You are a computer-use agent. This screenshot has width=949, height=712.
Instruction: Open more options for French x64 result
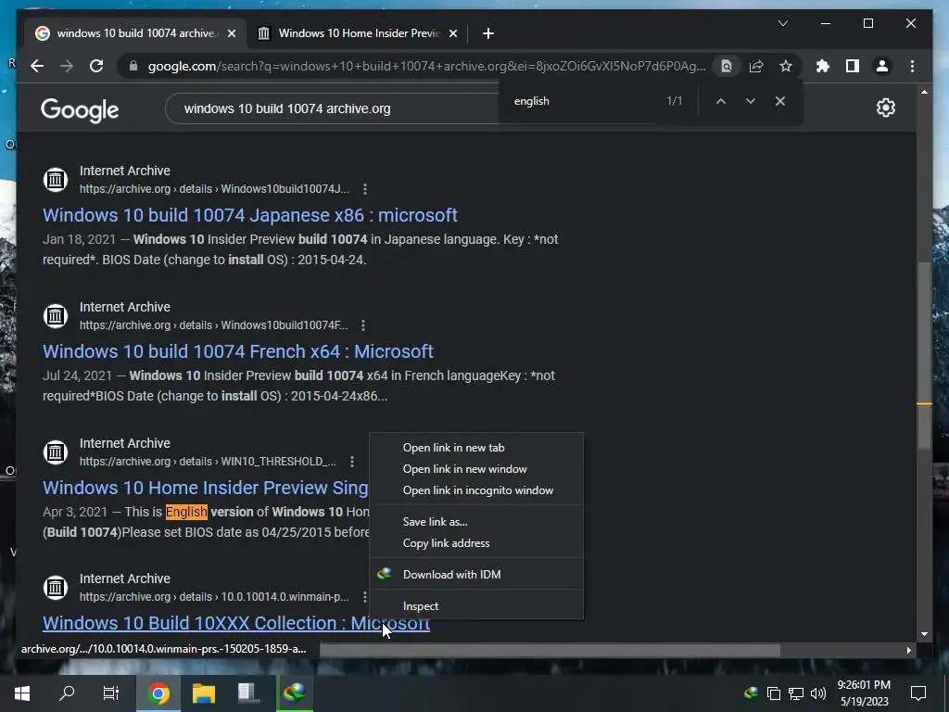coord(363,325)
